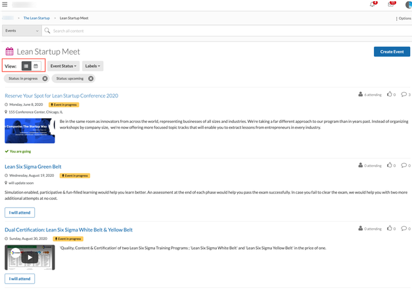Image resolution: width=412 pixels, height=290 pixels.
Task: Open the Startup Way conference thumbnail
Action: click(x=30, y=131)
